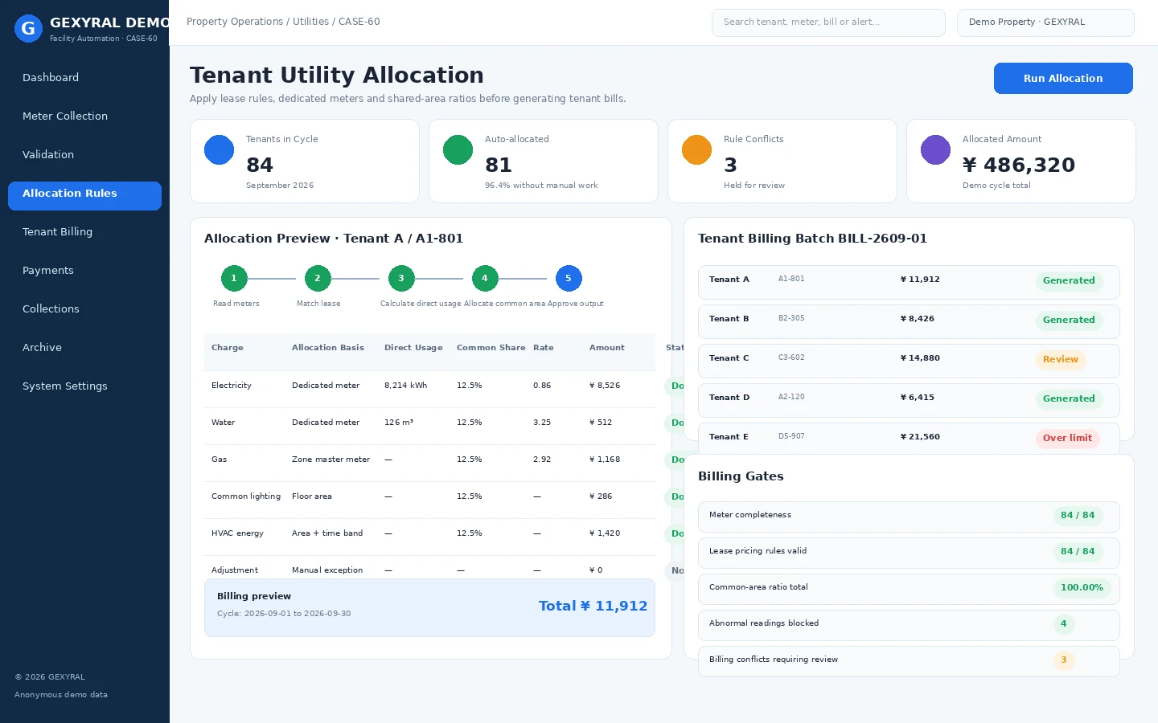This screenshot has width=1158, height=723.
Task: Click the Water amount ¥ 512
Action: pyautogui.click(x=601, y=423)
